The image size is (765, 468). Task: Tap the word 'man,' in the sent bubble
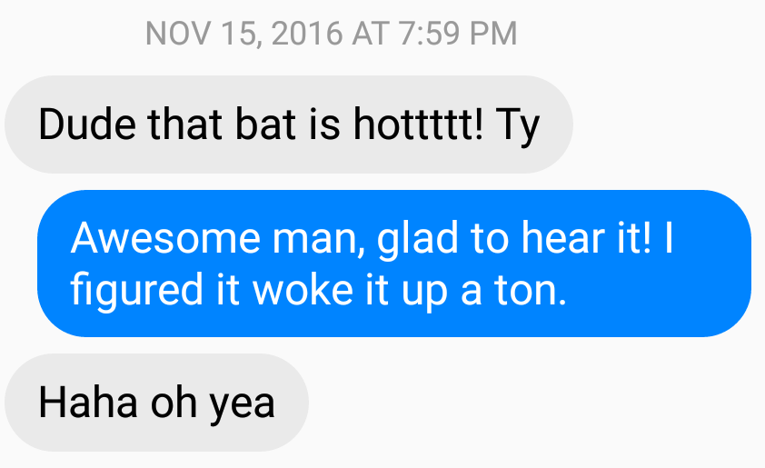[318, 239]
